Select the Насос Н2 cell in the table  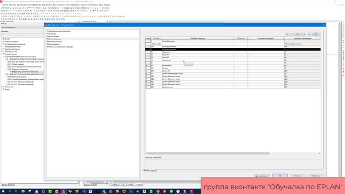tap(197, 58)
